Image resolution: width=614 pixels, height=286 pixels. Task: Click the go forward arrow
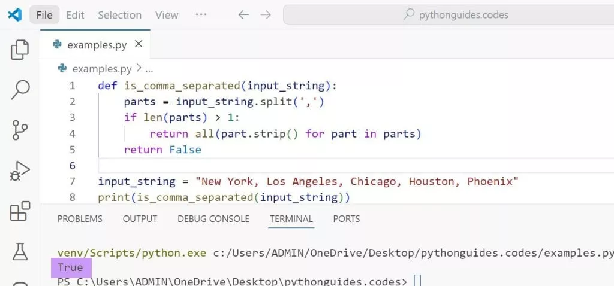tap(266, 15)
